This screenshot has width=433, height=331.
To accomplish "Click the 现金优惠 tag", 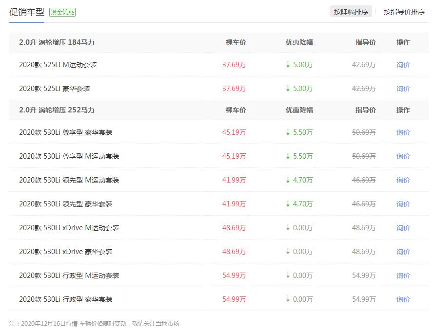I will click(x=62, y=12).
